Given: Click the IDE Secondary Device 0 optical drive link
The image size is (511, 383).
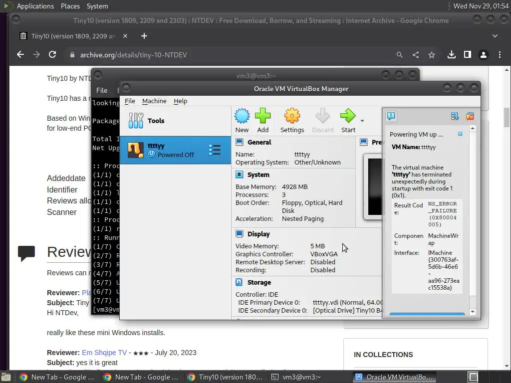Looking at the screenshot, I should coord(348,310).
